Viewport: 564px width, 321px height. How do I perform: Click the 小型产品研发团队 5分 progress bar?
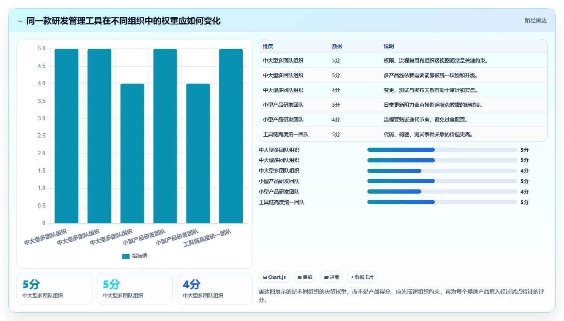pyautogui.click(x=442, y=181)
